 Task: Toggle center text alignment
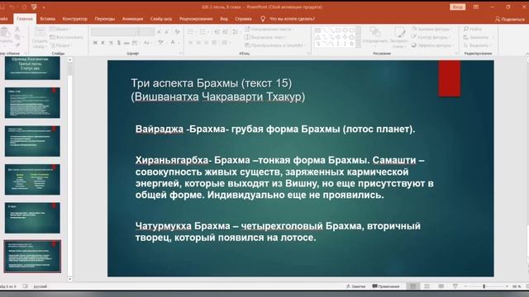click(198, 43)
